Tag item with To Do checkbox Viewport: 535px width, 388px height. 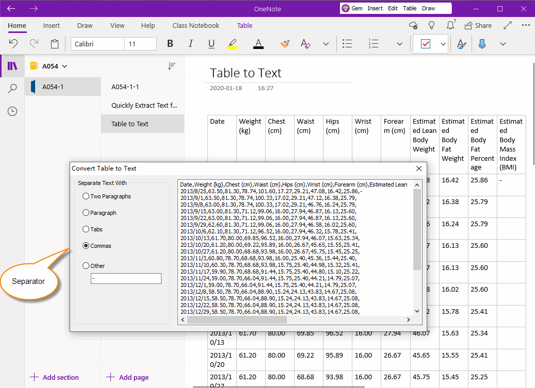426,44
